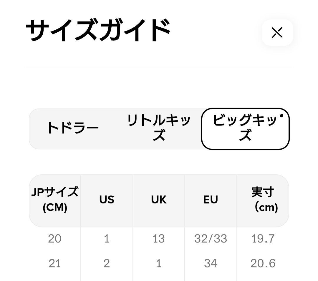Select the リトルキッズ size tab
Viewport: 318px width, 281px height.
(159, 128)
